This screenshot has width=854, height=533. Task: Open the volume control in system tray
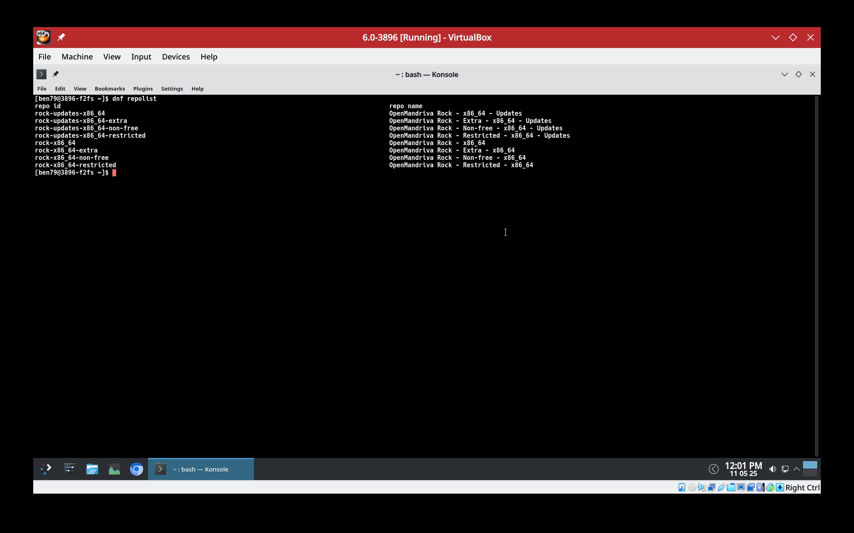point(773,469)
